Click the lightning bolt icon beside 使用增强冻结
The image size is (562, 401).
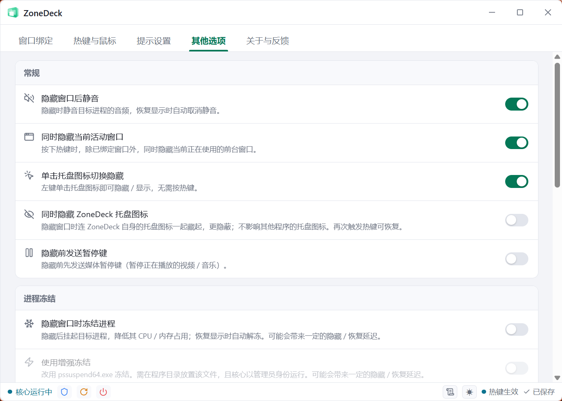click(29, 362)
